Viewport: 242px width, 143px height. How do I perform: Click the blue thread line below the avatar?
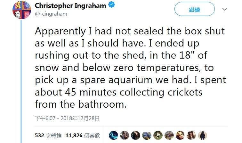[x=21, y=80]
